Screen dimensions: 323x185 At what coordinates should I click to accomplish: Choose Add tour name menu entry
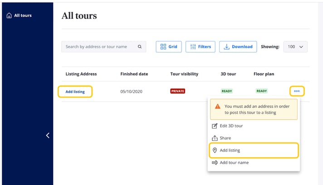(x=234, y=162)
